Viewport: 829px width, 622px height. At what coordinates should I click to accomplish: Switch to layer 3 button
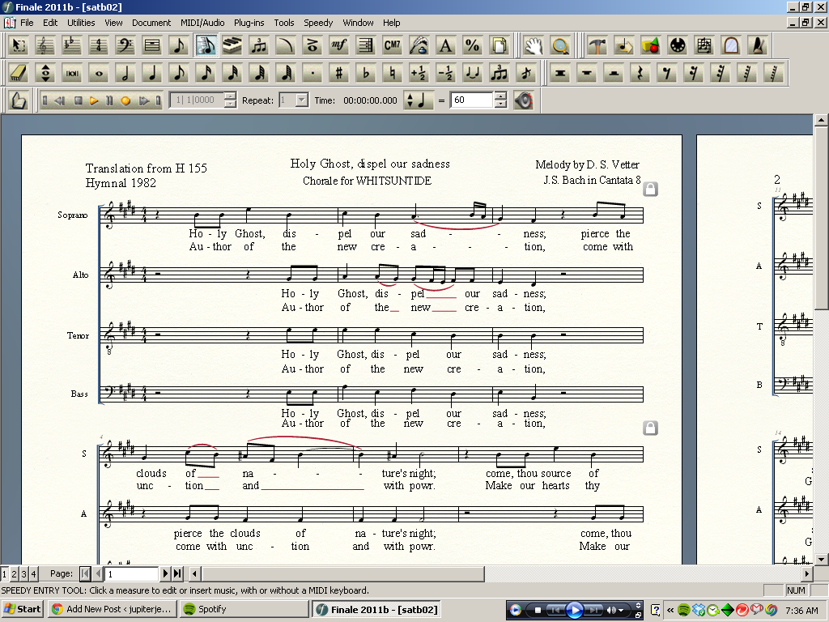pos(23,573)
